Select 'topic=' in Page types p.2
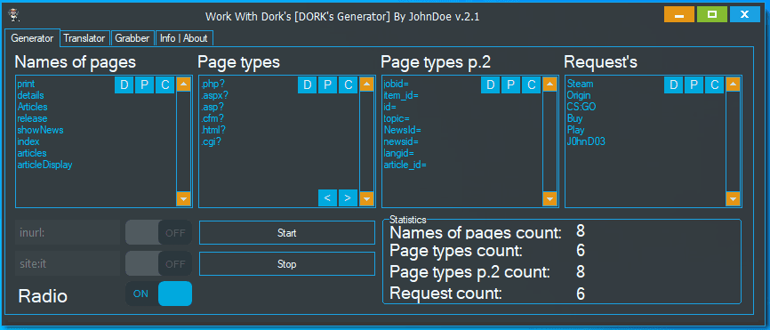This screenshot has width=770, height=330. pyautogui.click(x=397, y=118)
